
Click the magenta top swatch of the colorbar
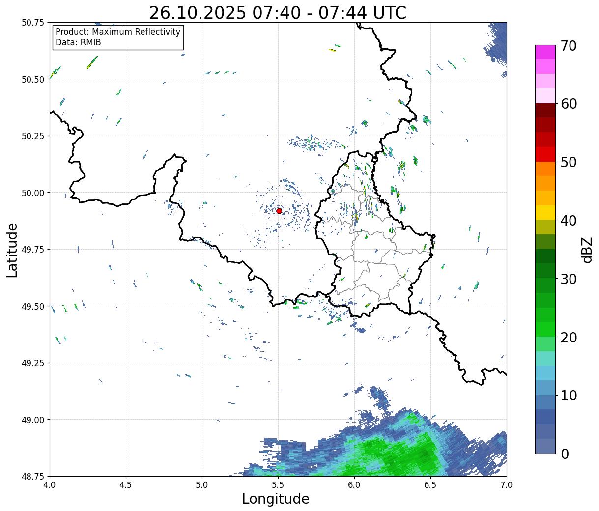click(545, 52)
